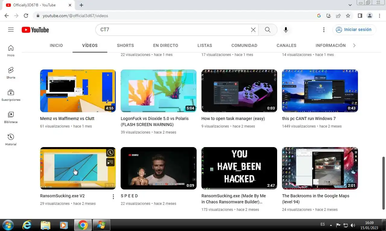The width and height of the screenshot is (386, 231).
Task: Open Windows Media Player from taskbar
Action: coord(64,225)
